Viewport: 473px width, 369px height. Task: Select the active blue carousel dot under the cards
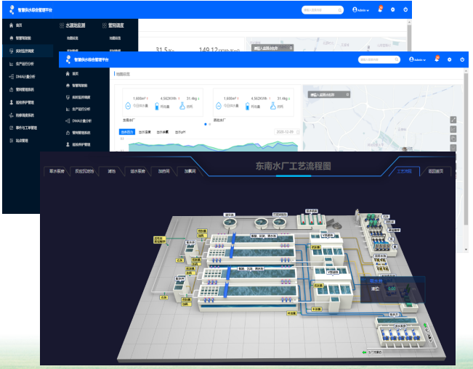tap(206, 124)
